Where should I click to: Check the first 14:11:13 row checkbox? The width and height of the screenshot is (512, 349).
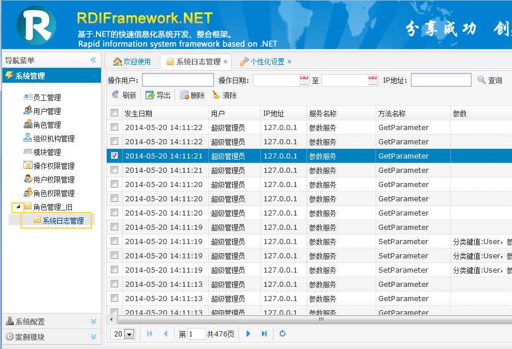pos(114,284)
